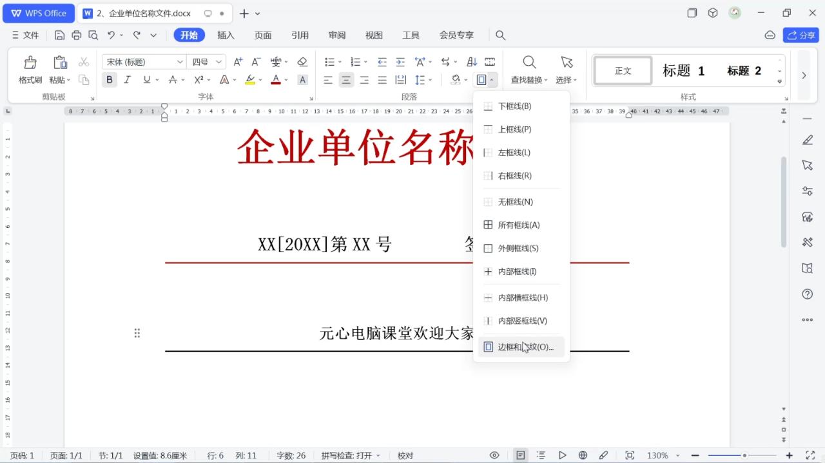
Task: Toggle Bold formatting
Action: (110, 80)
